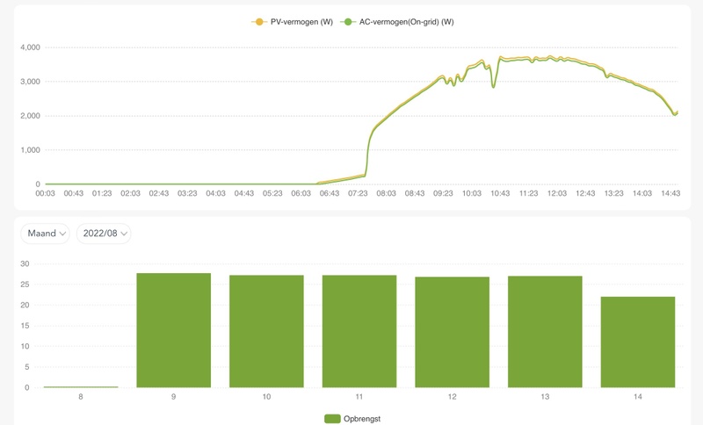Select the bar for day 8
Image resolution: width=703 pixels, height=425 pixels.
point(81,386)
